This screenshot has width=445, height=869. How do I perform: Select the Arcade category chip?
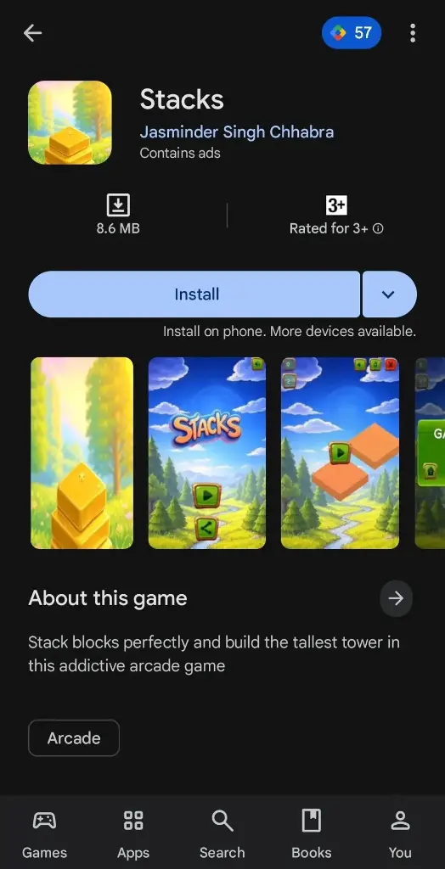74,737
